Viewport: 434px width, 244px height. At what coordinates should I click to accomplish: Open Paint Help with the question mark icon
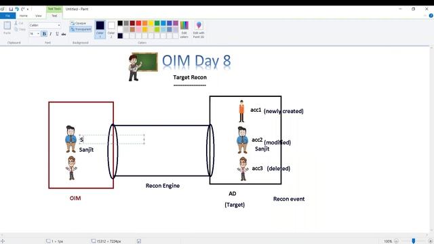click(431, 16)
